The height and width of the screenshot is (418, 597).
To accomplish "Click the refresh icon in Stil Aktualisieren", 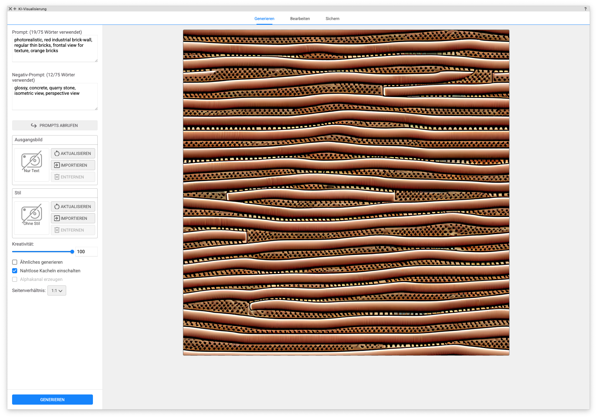I will click(57, 207).
